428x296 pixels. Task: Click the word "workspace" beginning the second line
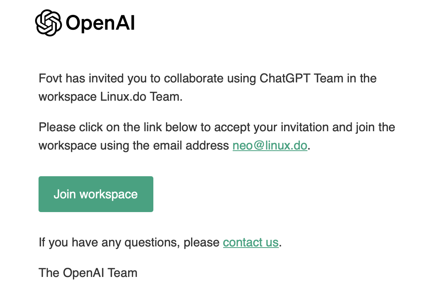point(68,97)
